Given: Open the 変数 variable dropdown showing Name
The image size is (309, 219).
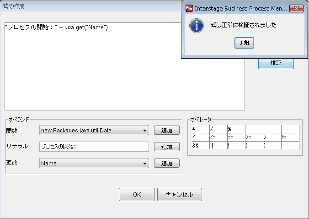Looking at the screenshot, I should coord(94,163).
